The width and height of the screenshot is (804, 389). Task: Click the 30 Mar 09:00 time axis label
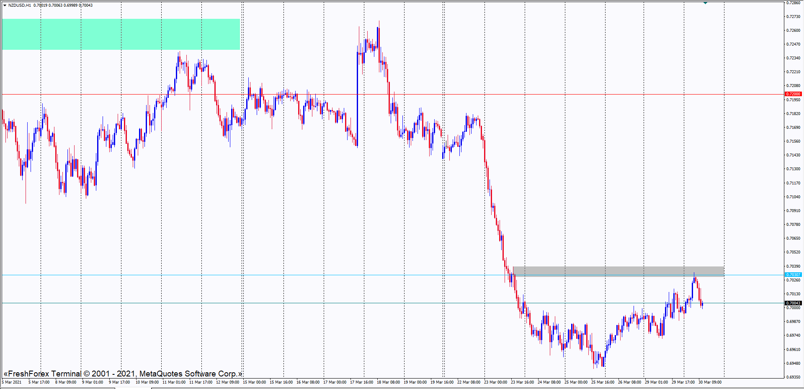coord(710,382)
